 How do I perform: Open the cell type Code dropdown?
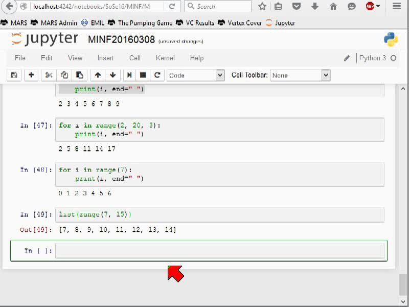click(x=196, y=75)
